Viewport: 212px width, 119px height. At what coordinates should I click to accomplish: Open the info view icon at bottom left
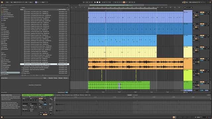coord(2,117)
